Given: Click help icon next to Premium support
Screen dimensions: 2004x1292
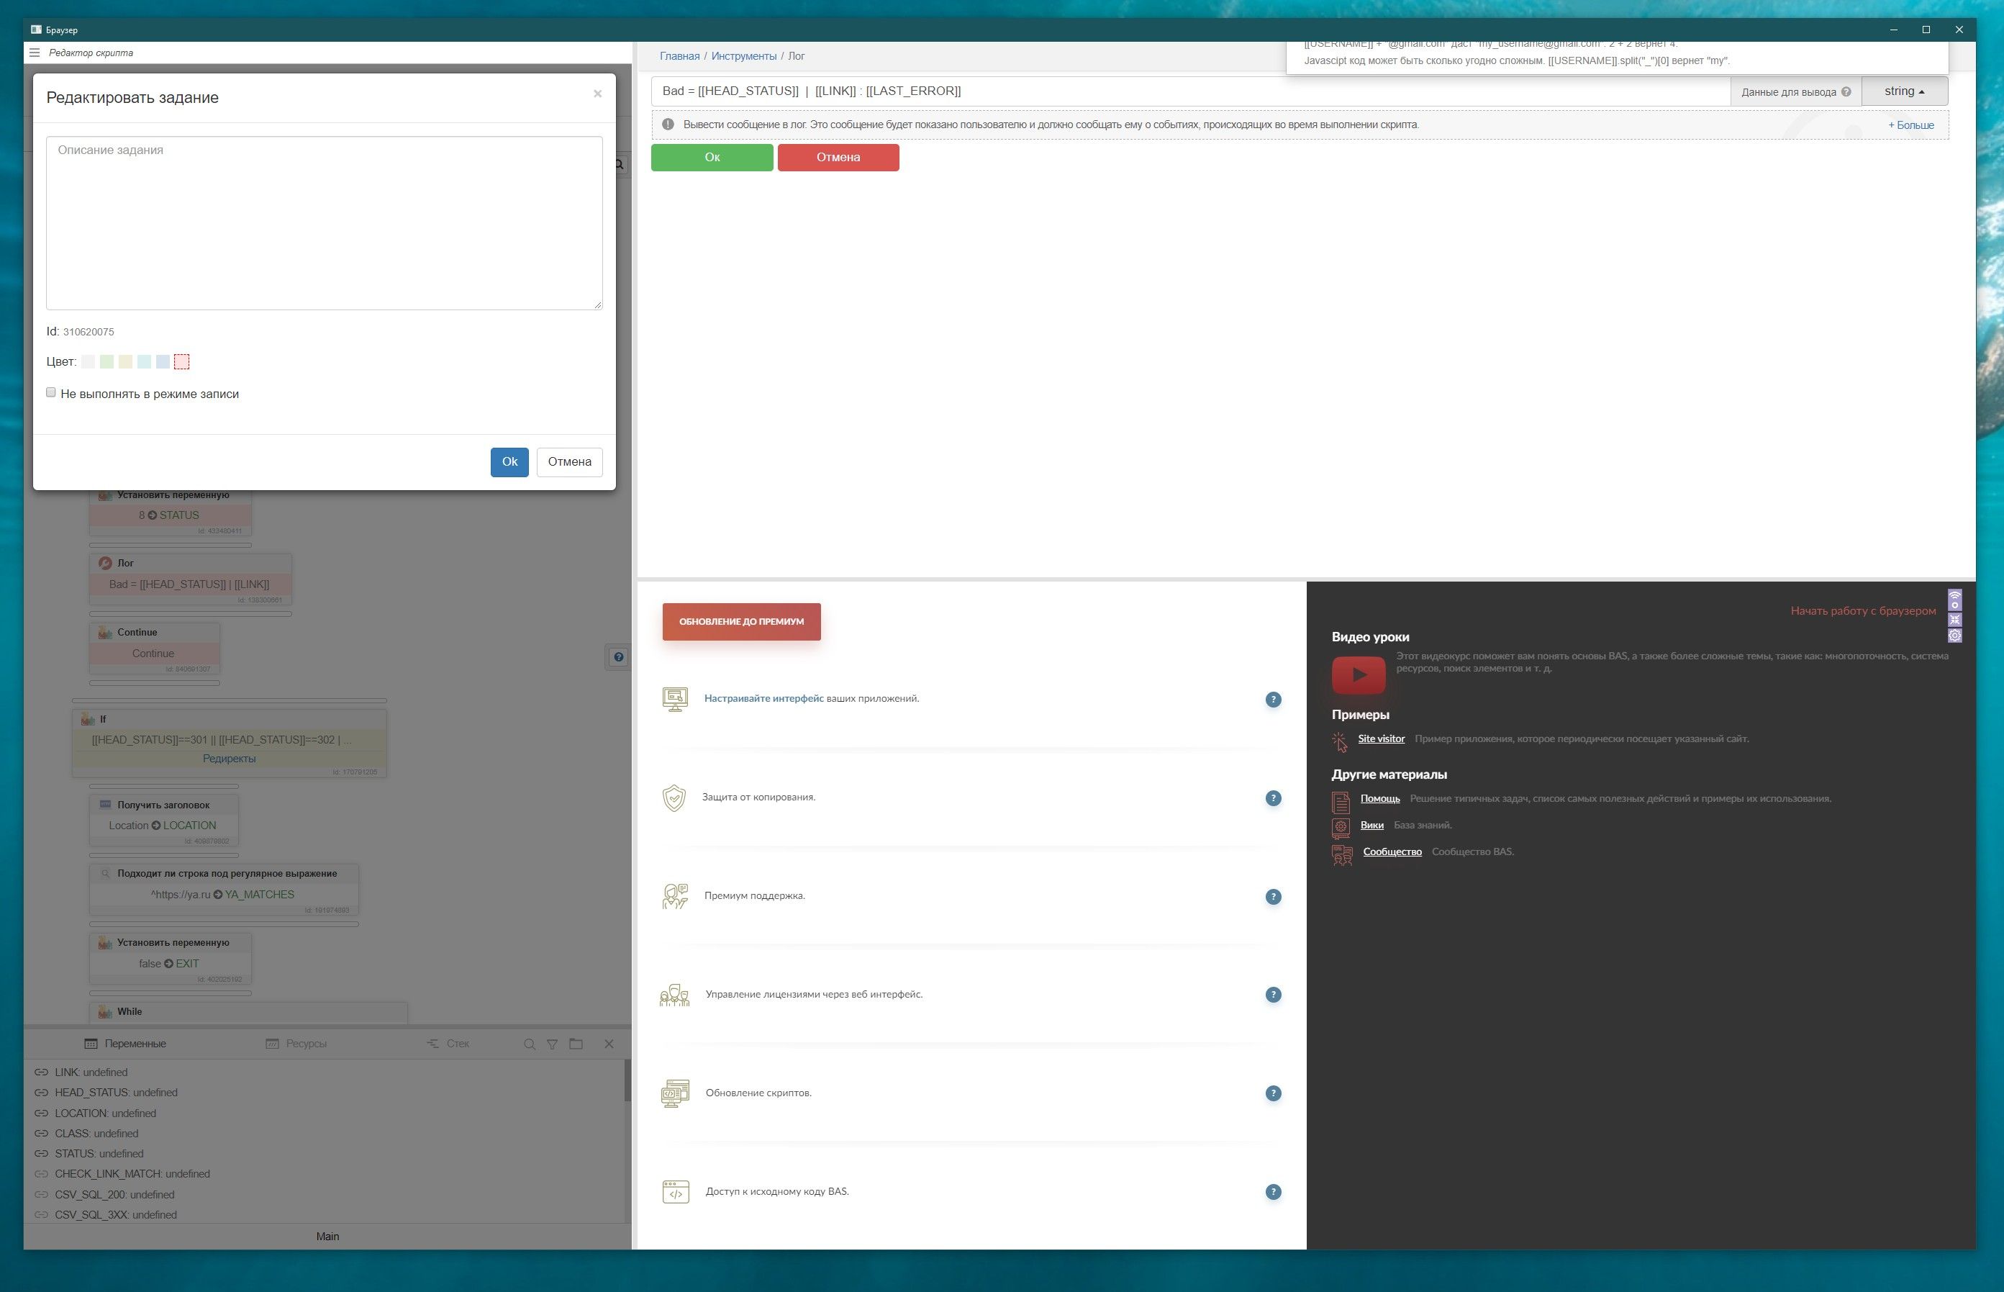Looking at the screenshot, I should click(1273, 897).
